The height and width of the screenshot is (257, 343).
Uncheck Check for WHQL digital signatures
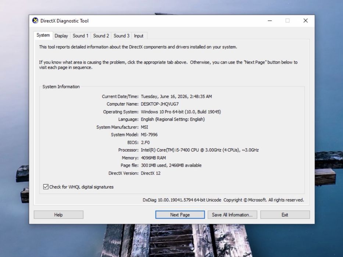46,187
